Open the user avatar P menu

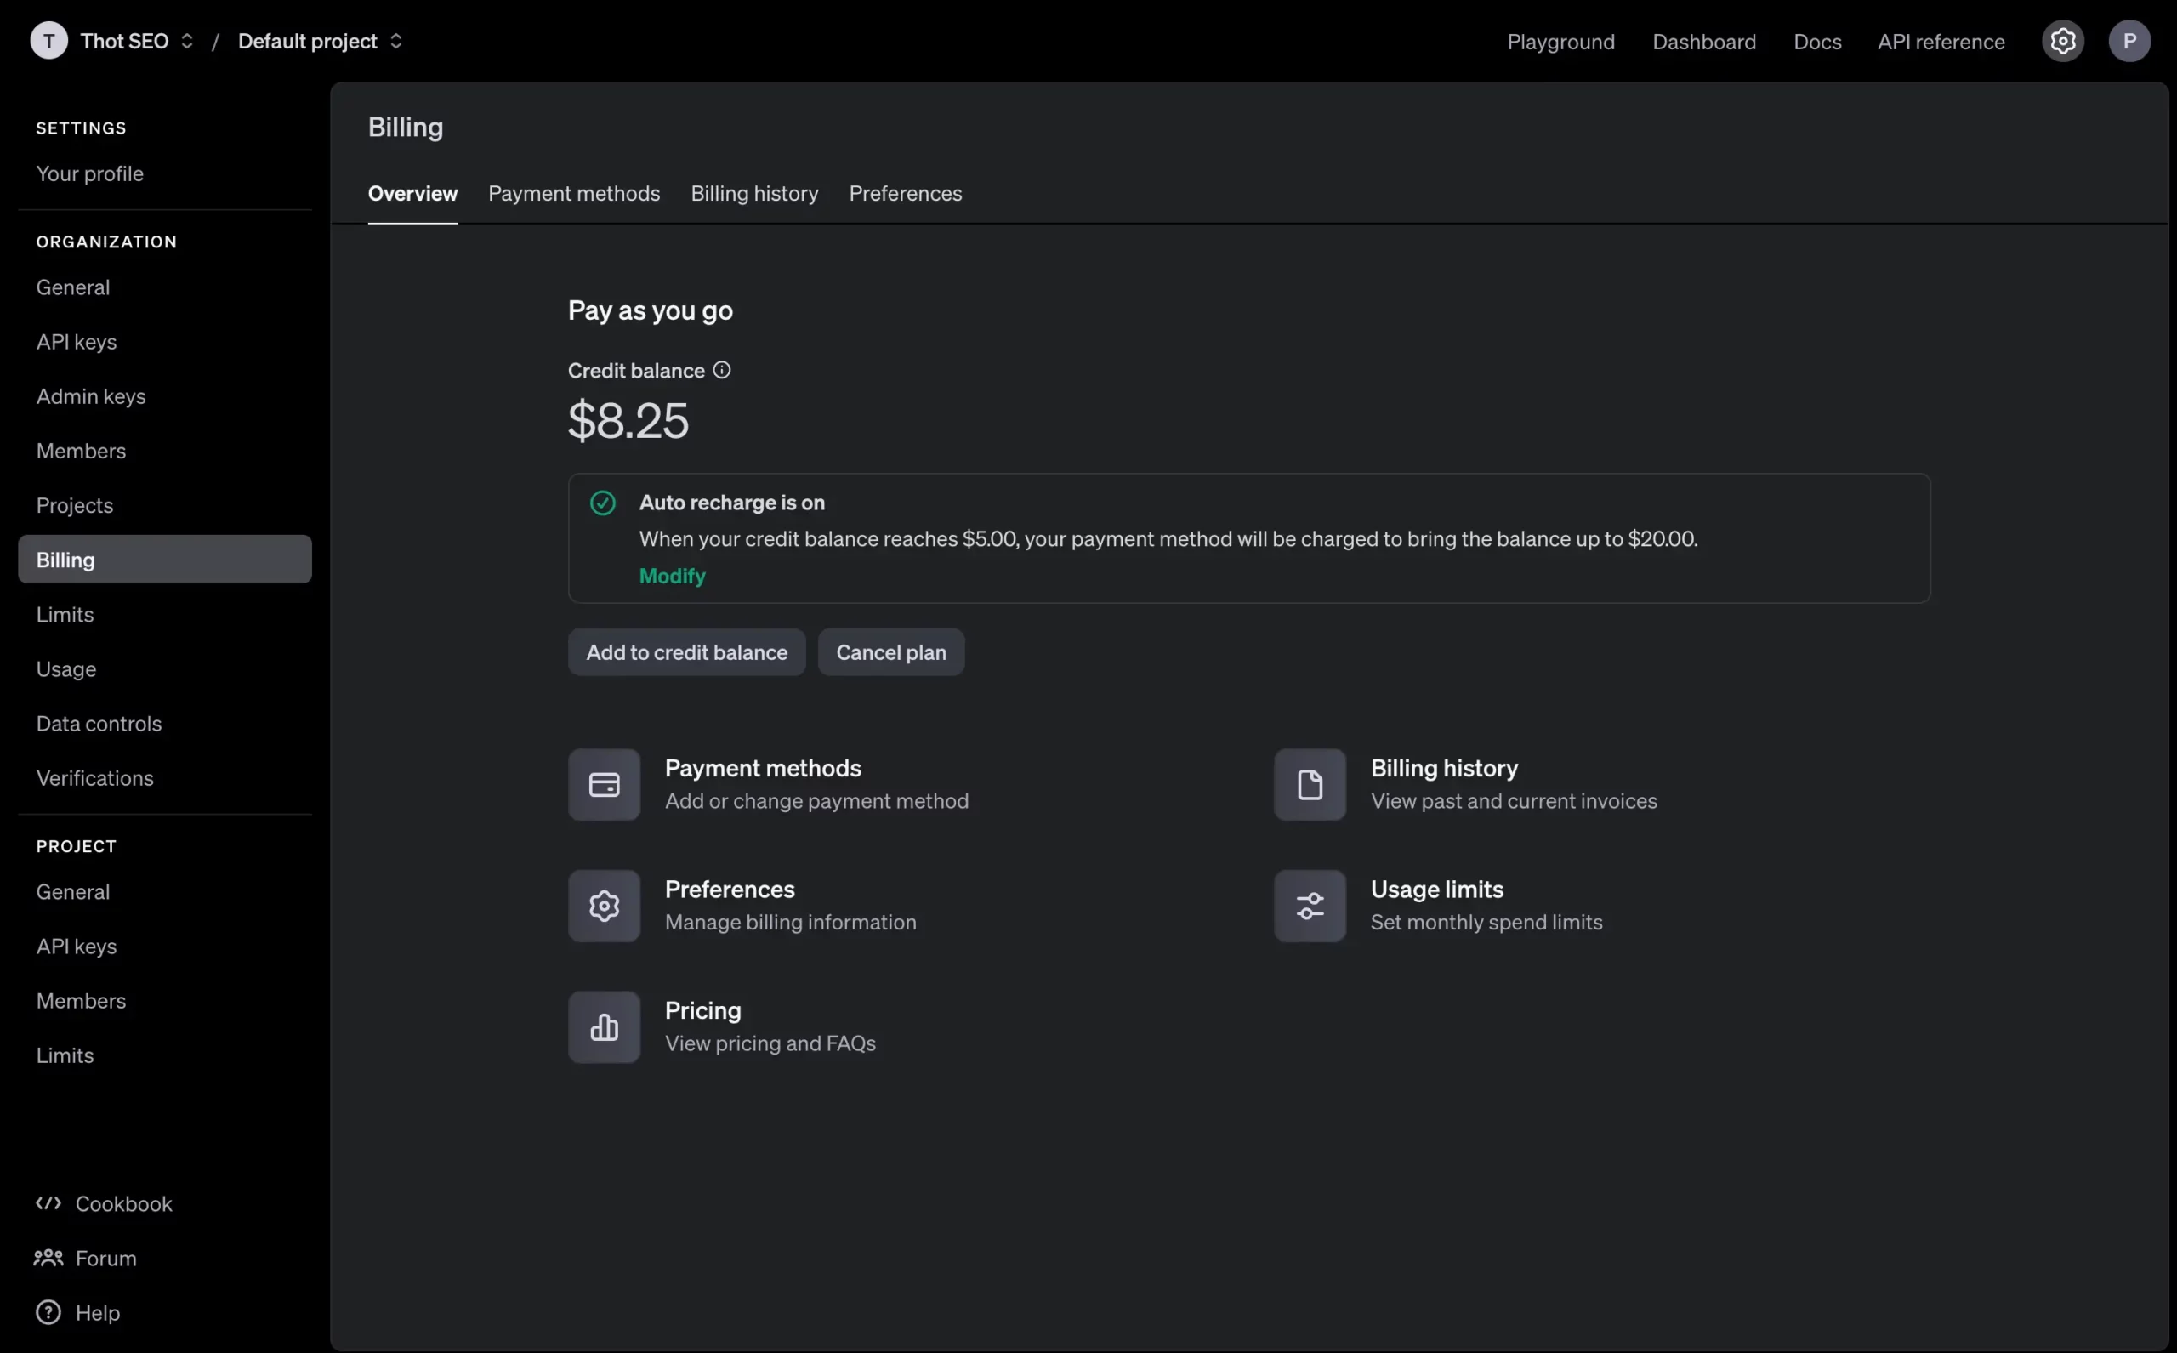coord(2129,41)
